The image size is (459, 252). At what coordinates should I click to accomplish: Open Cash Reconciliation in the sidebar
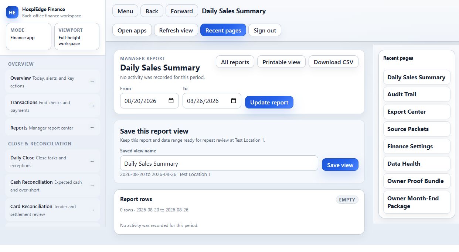52,186
